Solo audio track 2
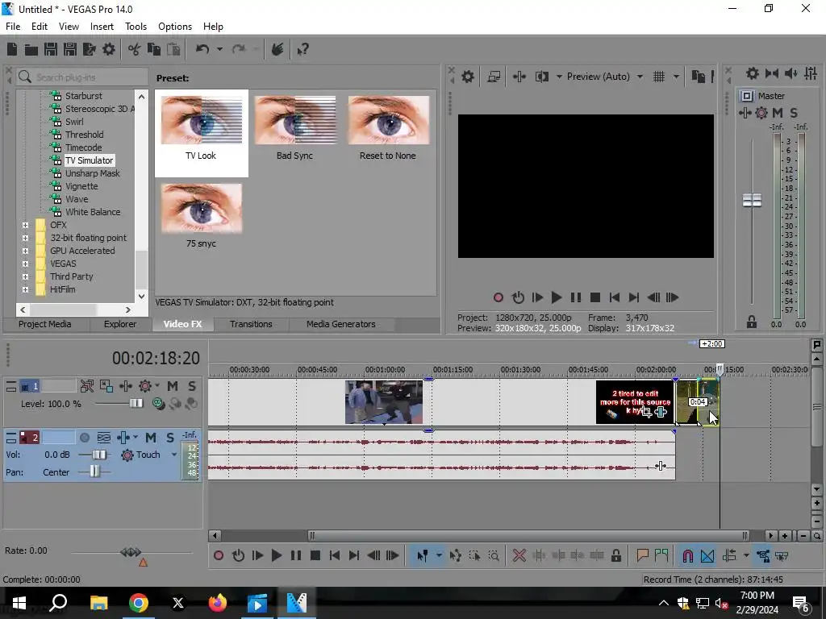The width and height of the screenshot is (826, 619). (x=169, y=438)
